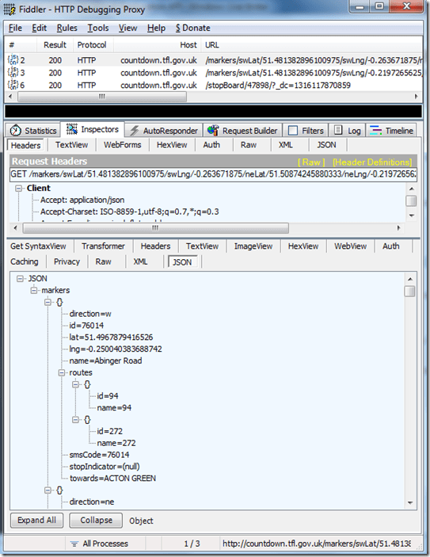Select the Privacy response tab
The height and width of the screenshot is (557, 430).
pos(67,261)
